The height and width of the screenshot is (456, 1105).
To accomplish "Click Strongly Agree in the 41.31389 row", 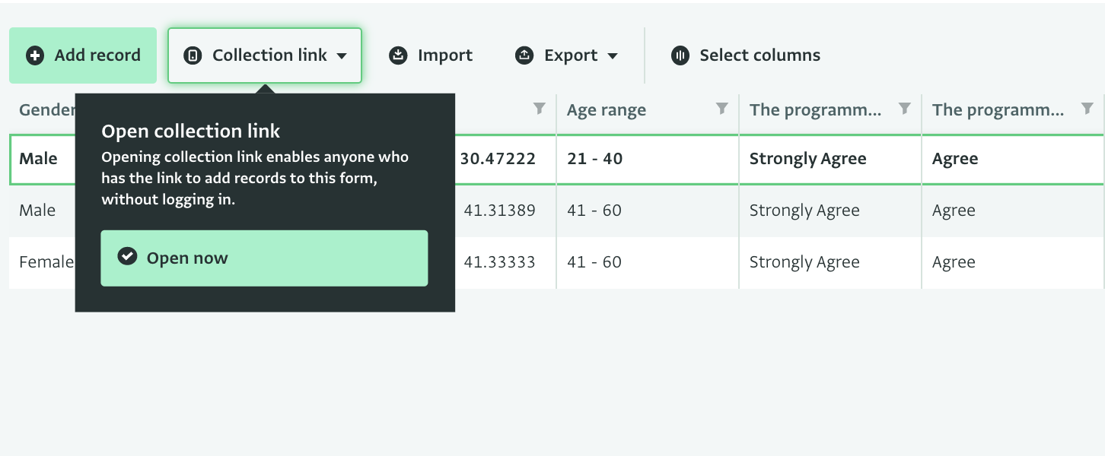I will click(x=830, y=211).
